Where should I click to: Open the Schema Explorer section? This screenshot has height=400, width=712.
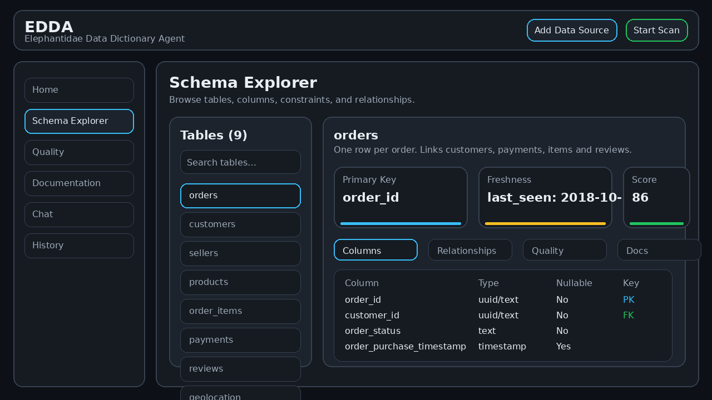point(79,121)
